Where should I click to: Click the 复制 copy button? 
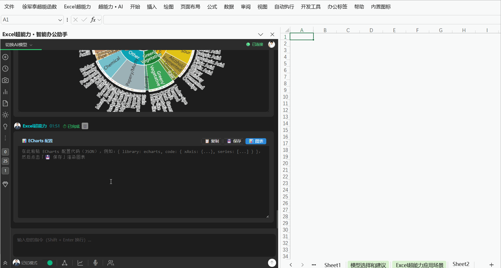point(212,141)
